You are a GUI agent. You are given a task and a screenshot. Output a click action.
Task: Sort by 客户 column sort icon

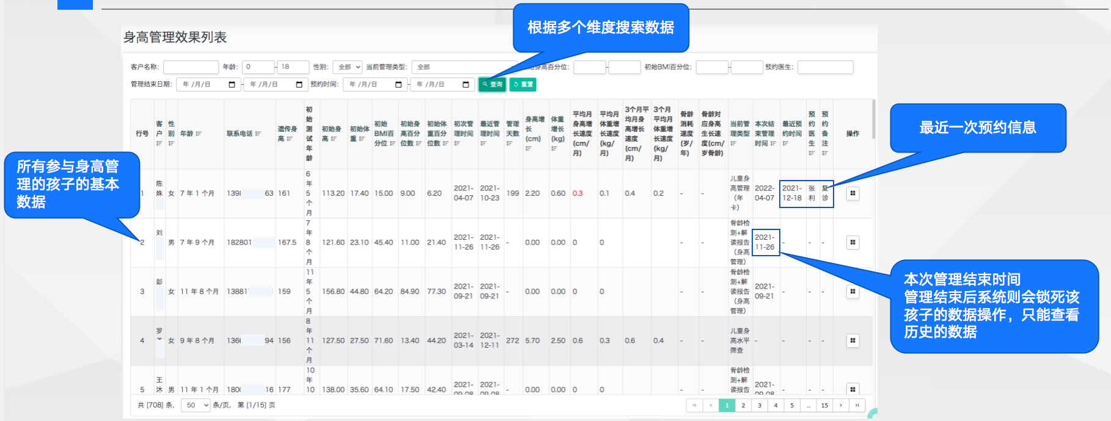click(159, 143)
